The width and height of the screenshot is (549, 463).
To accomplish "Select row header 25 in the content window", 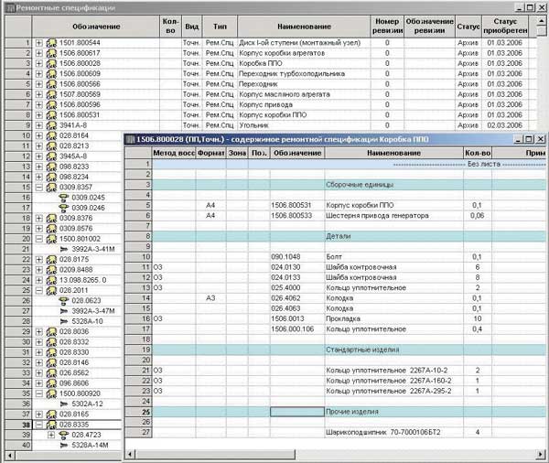I will pyautogui.click(x=138, y=413).
